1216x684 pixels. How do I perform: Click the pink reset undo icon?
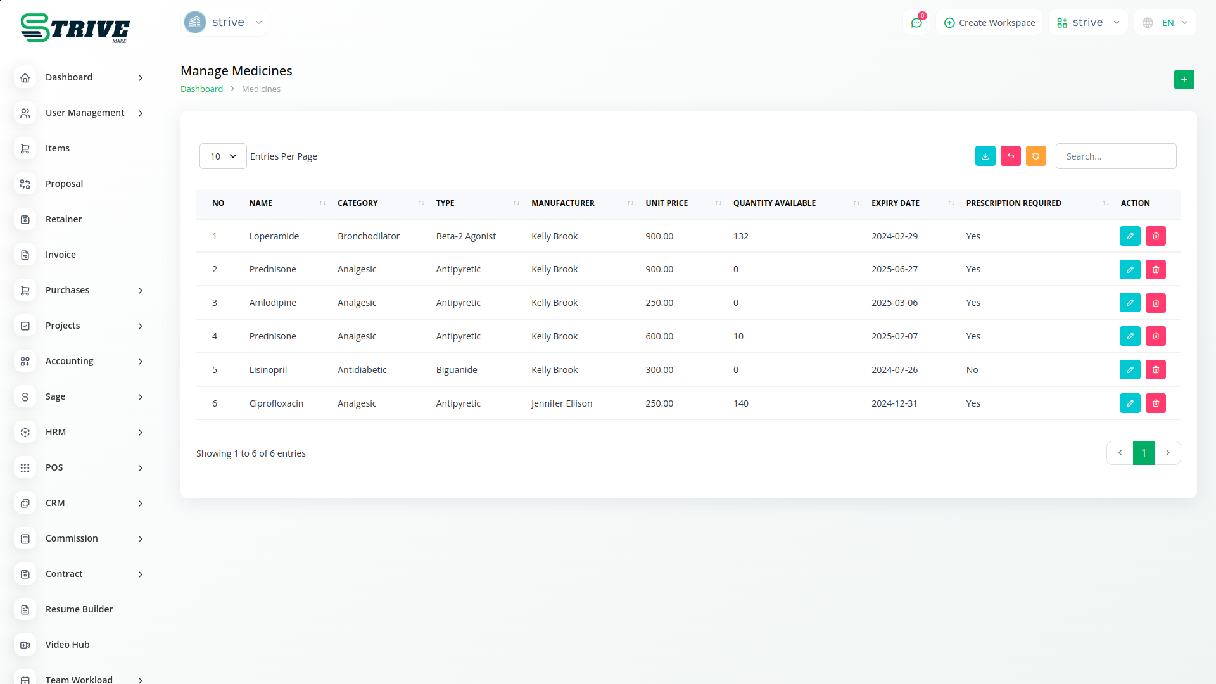1010,156
